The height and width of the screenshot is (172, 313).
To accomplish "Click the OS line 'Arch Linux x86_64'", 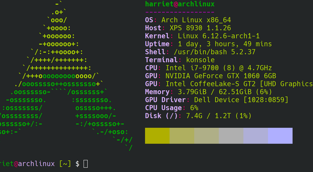I will point(196,20).
